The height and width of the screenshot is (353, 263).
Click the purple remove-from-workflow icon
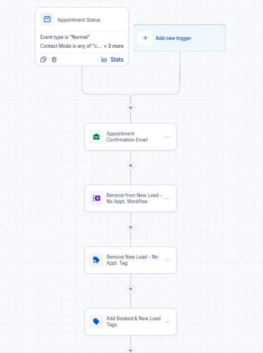[97, 198]
